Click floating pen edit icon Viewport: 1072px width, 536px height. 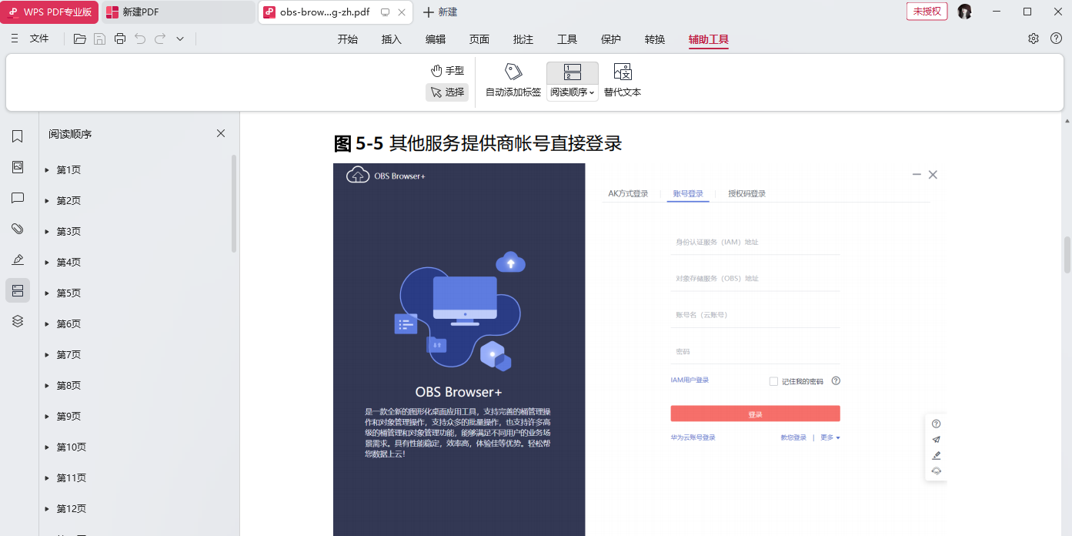click(936, 455)
